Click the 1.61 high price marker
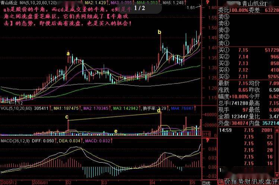Image resolution: width=279 pixels, height=185 pixels. [191, 8]
